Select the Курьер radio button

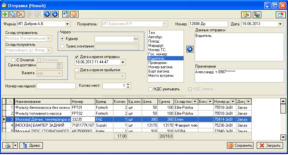pos(62,39)
